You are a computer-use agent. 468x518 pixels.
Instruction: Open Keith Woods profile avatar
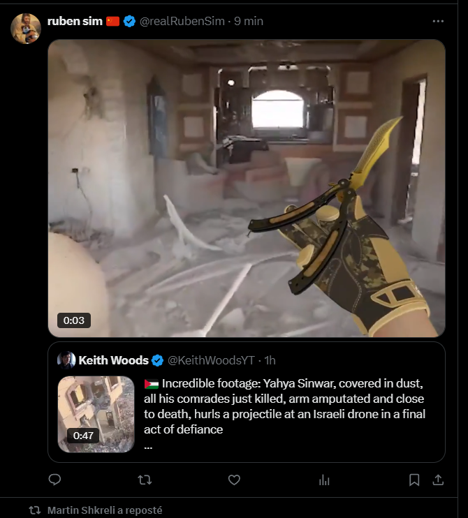66,360
